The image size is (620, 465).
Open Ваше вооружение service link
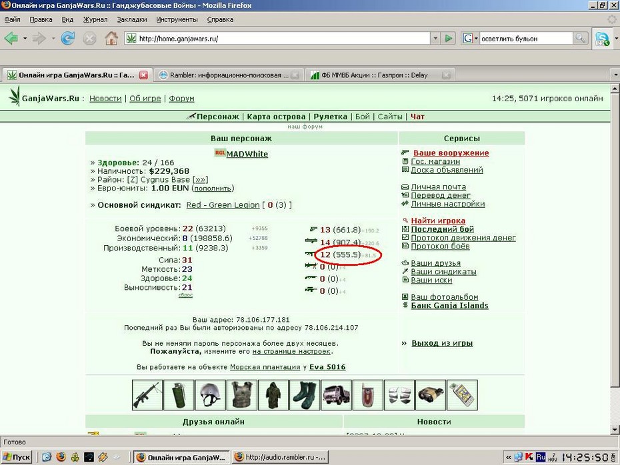(451, 153)
